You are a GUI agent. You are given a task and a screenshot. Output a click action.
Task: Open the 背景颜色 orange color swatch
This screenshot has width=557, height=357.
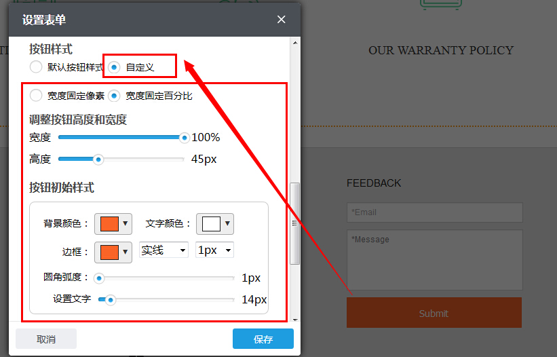(x=109, y=223)
